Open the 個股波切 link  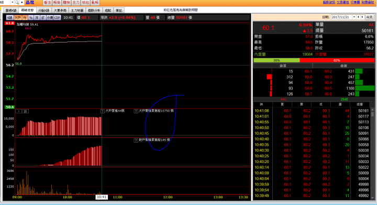329,2
